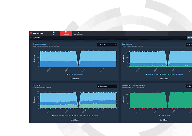Click 'Last 30 days' under Undersized Reveal Databases
Screen dimensions: 192x136
164,120
